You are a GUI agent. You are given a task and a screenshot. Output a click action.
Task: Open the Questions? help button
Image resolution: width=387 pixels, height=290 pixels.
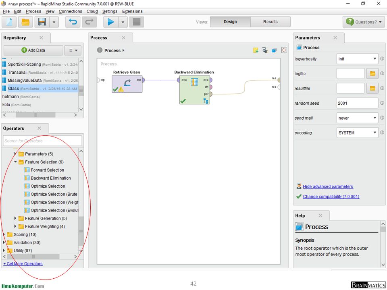pyautogui.click(x=364, y=22)
